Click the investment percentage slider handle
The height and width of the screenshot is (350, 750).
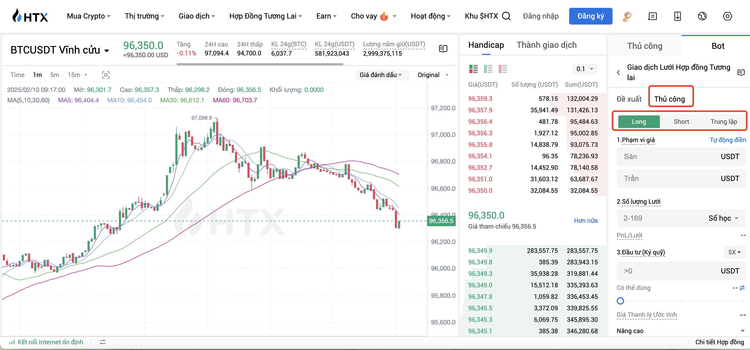(620, 301)
